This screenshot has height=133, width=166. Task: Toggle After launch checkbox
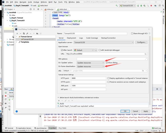pyautogui.click(x=62, y=50)
